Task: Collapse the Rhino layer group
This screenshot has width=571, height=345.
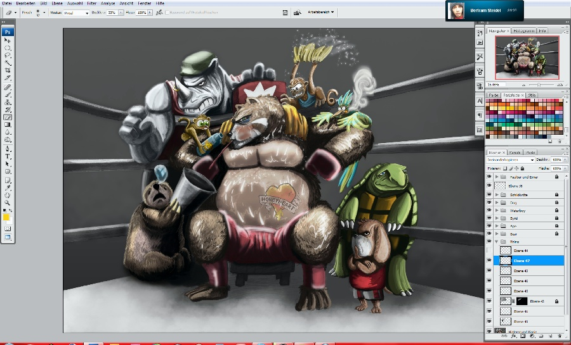Action: (497, 241)
